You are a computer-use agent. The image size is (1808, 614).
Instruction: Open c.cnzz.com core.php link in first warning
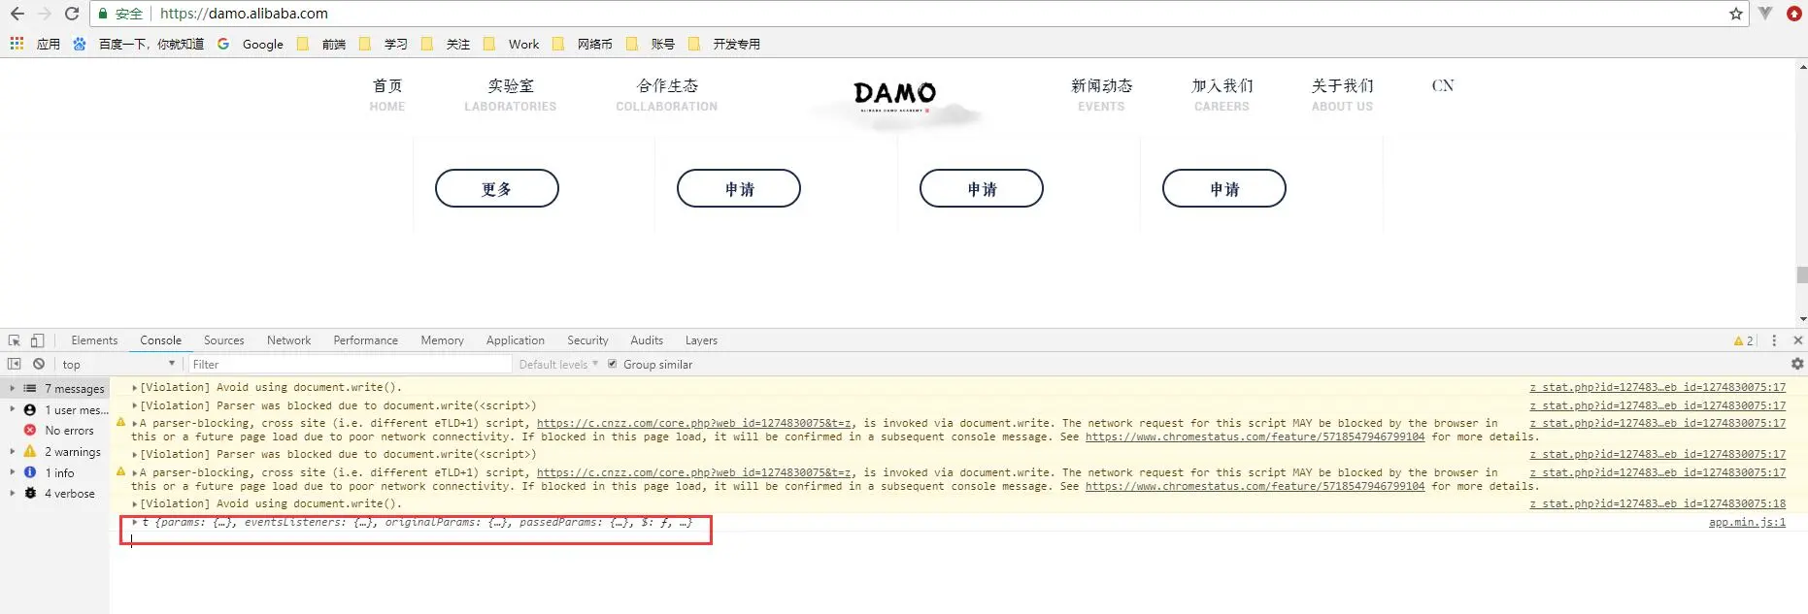pyautogui.click(x=694, y=423)
